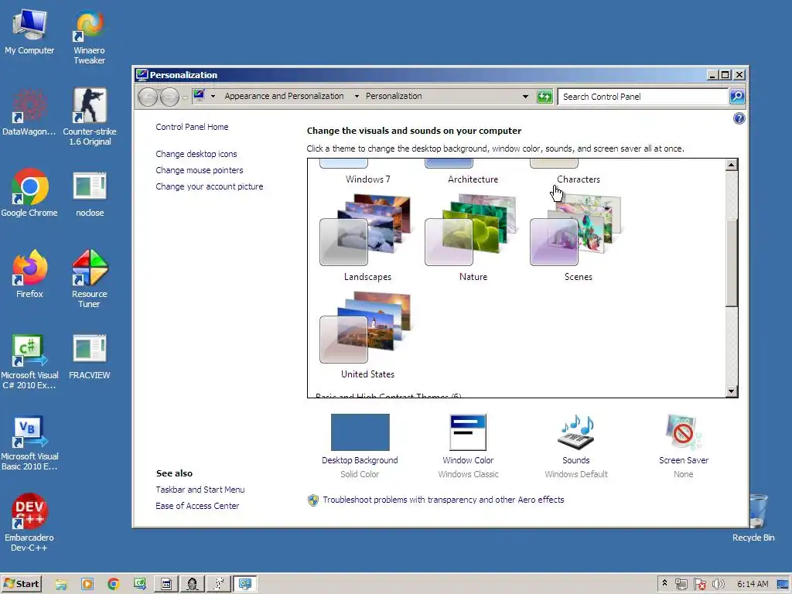Open the Window Color settings icon
792x594 pixels.
pos(468,432)
